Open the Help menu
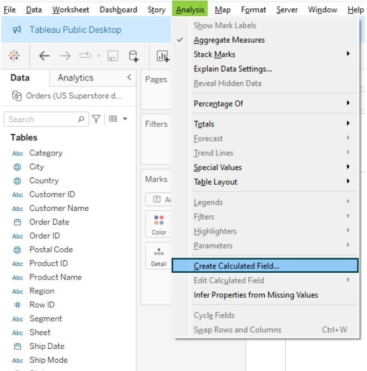 click(x=355, y=9)
